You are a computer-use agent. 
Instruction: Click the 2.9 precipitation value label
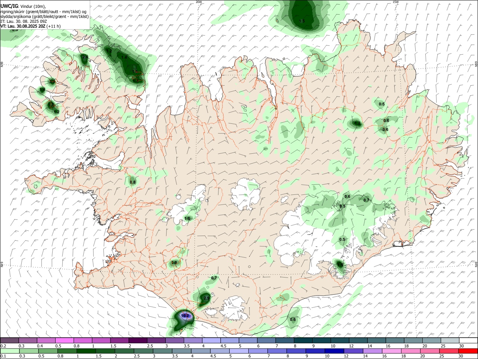tap(207, 298)
